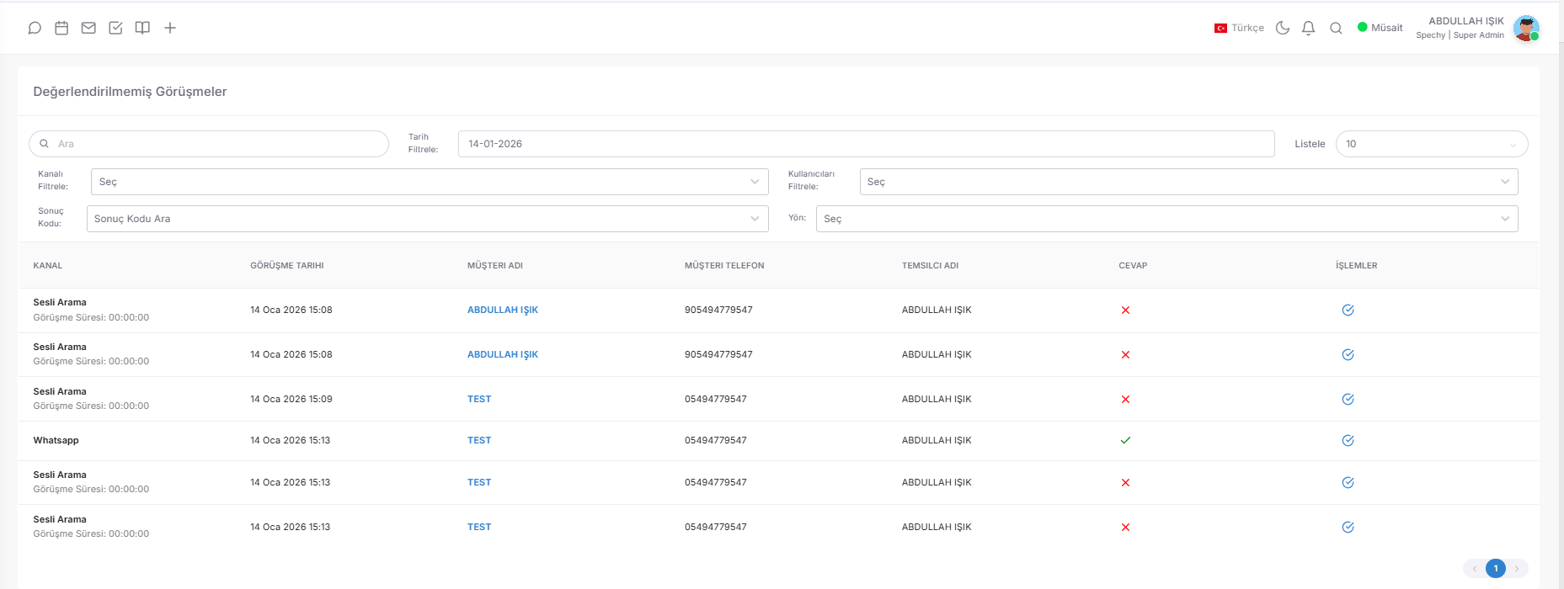Open the chat bubble icon in top bar
1564x589 pixels.
coord(35,28)
